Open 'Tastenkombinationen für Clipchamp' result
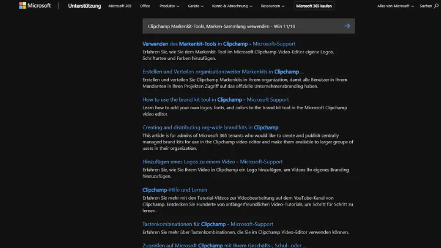 208,224
